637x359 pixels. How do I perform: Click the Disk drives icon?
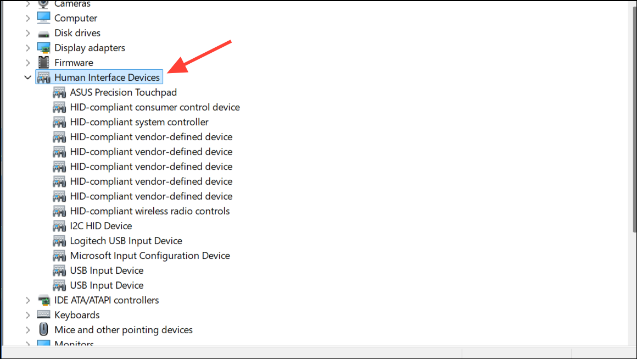click(x=43, y=33)
